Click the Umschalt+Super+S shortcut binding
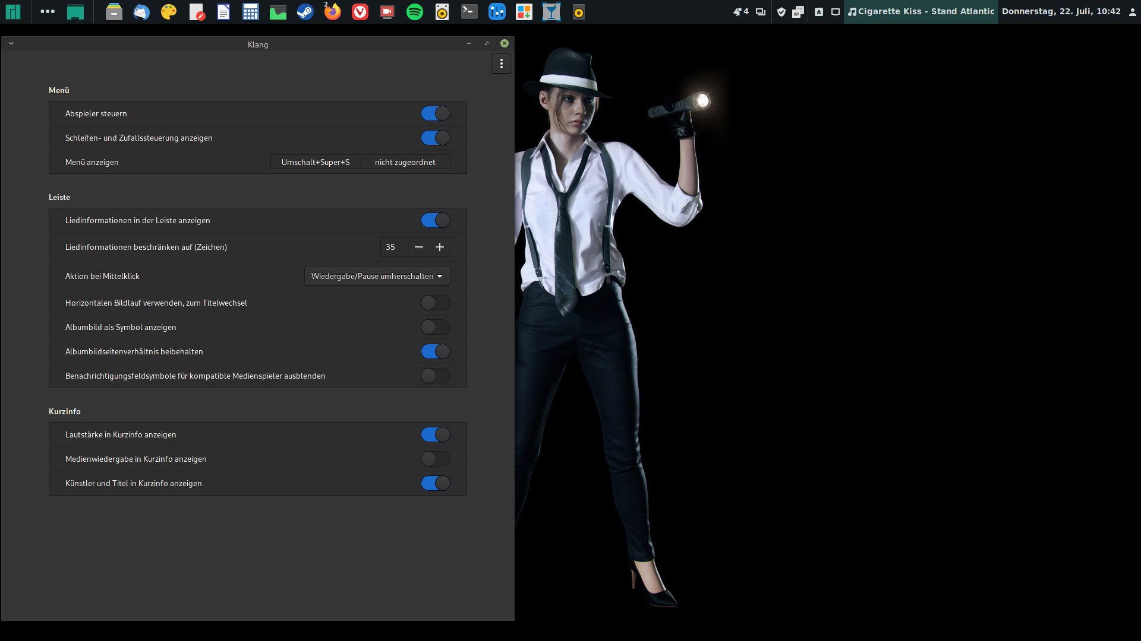The image size is (1141, 641). coord(316,162)
